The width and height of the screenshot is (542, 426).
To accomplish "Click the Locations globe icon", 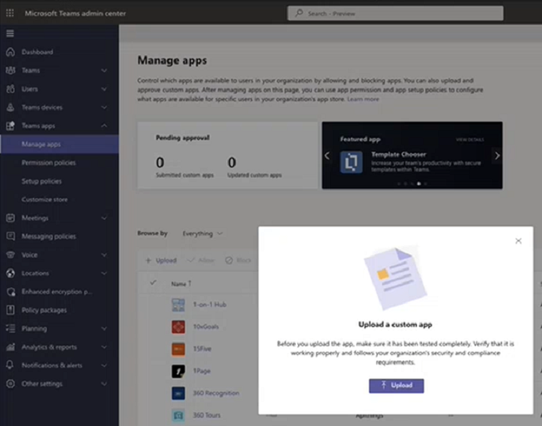I will tap(10, 273).
